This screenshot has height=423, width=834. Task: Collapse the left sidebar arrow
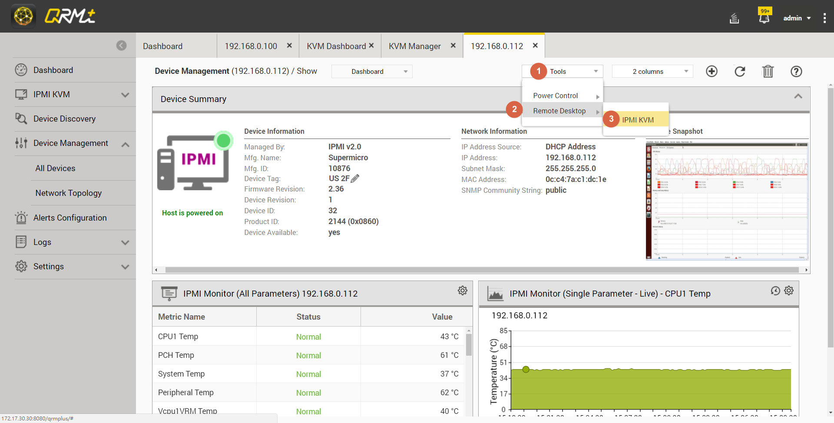point(122,46)
